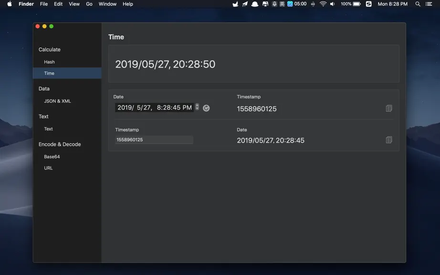Click the battery status indicator
The height and width of the screenshot is (275, 440).
tap(351, 4)
